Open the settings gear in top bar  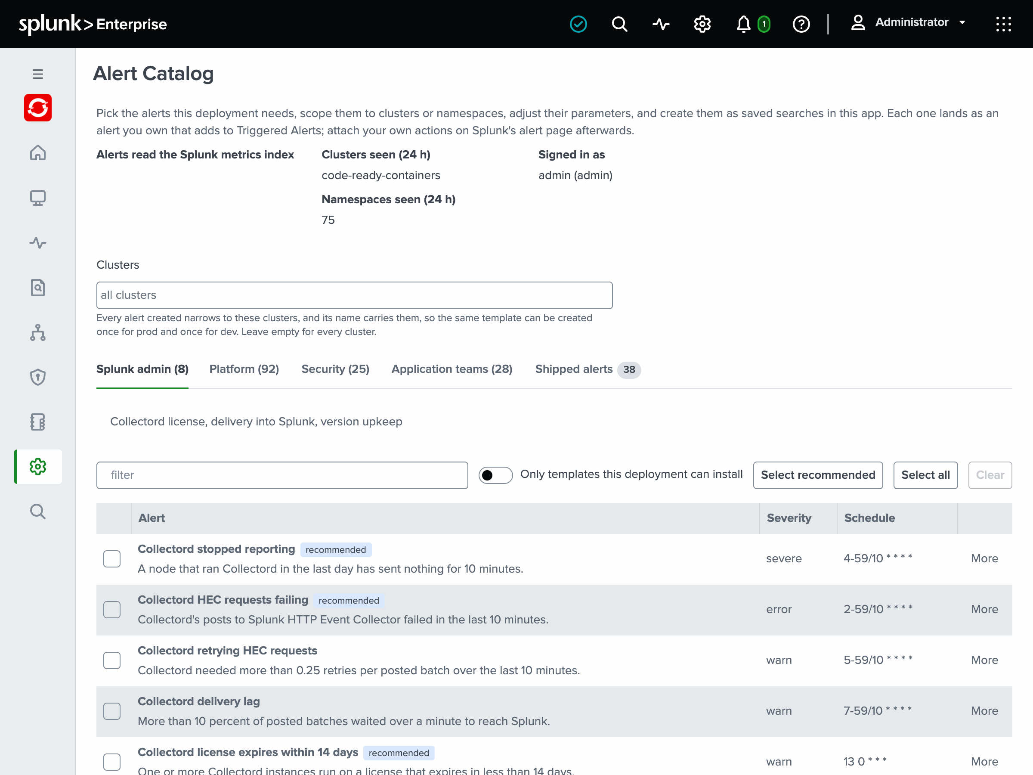702,24
